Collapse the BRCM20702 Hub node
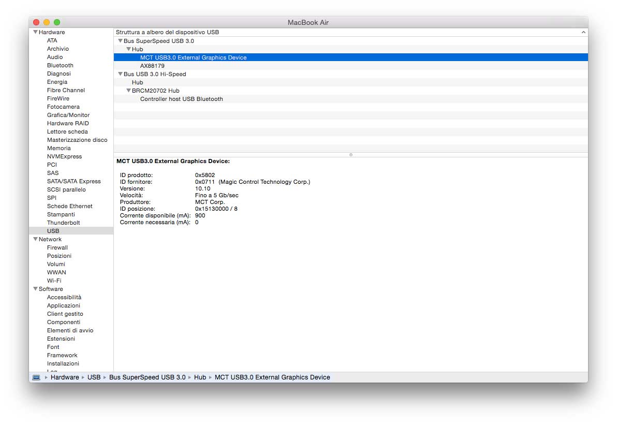Screen dimensions: 617x424 128,91
